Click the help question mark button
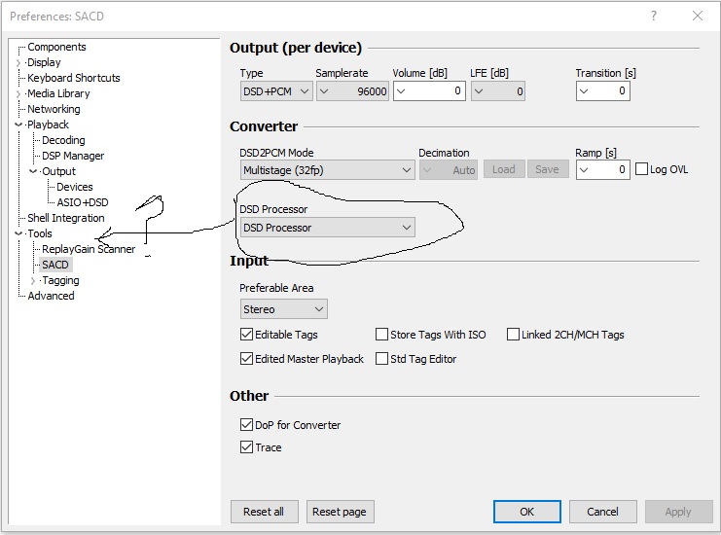The image size is (721, 535). pyautogui.click(x=652, y=16)
